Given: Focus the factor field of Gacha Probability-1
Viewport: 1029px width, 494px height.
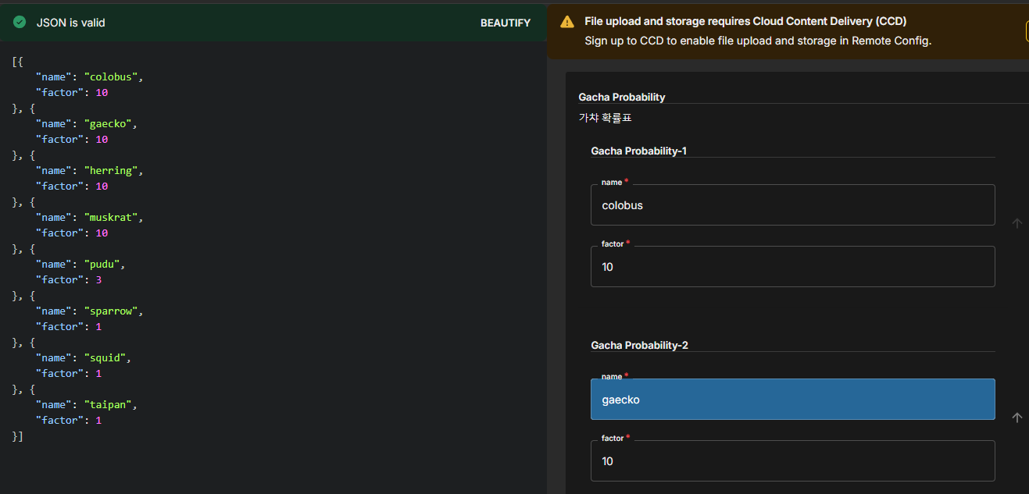Looking at the screenshot, I should point(792,266).
